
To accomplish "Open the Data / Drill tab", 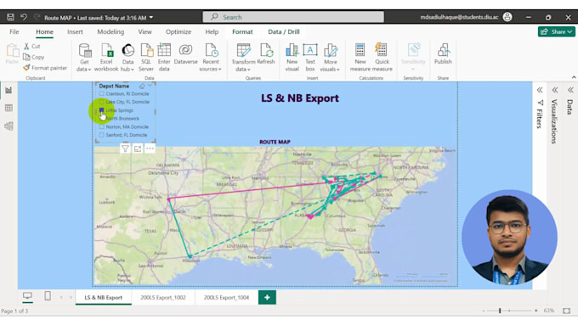I will [x=283, y=31].
